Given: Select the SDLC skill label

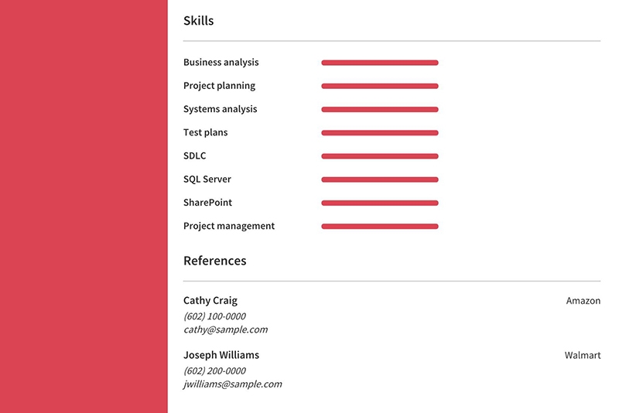Looking at the screenshot, I should point(195,155).
